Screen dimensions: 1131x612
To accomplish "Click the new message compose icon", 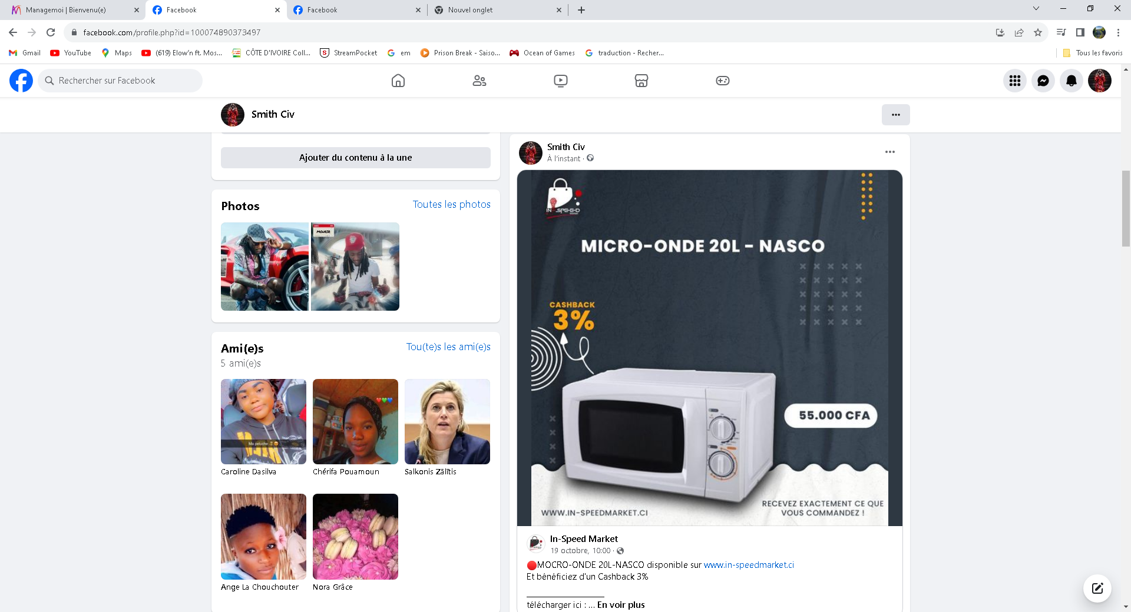I will (x=1097, y=588).
